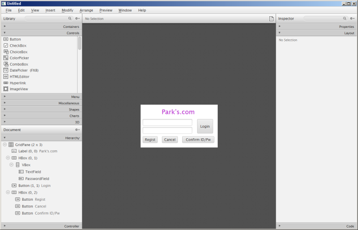Open the Library gear options menu
This screenshot has width=358, height=230.
[78, 18]
